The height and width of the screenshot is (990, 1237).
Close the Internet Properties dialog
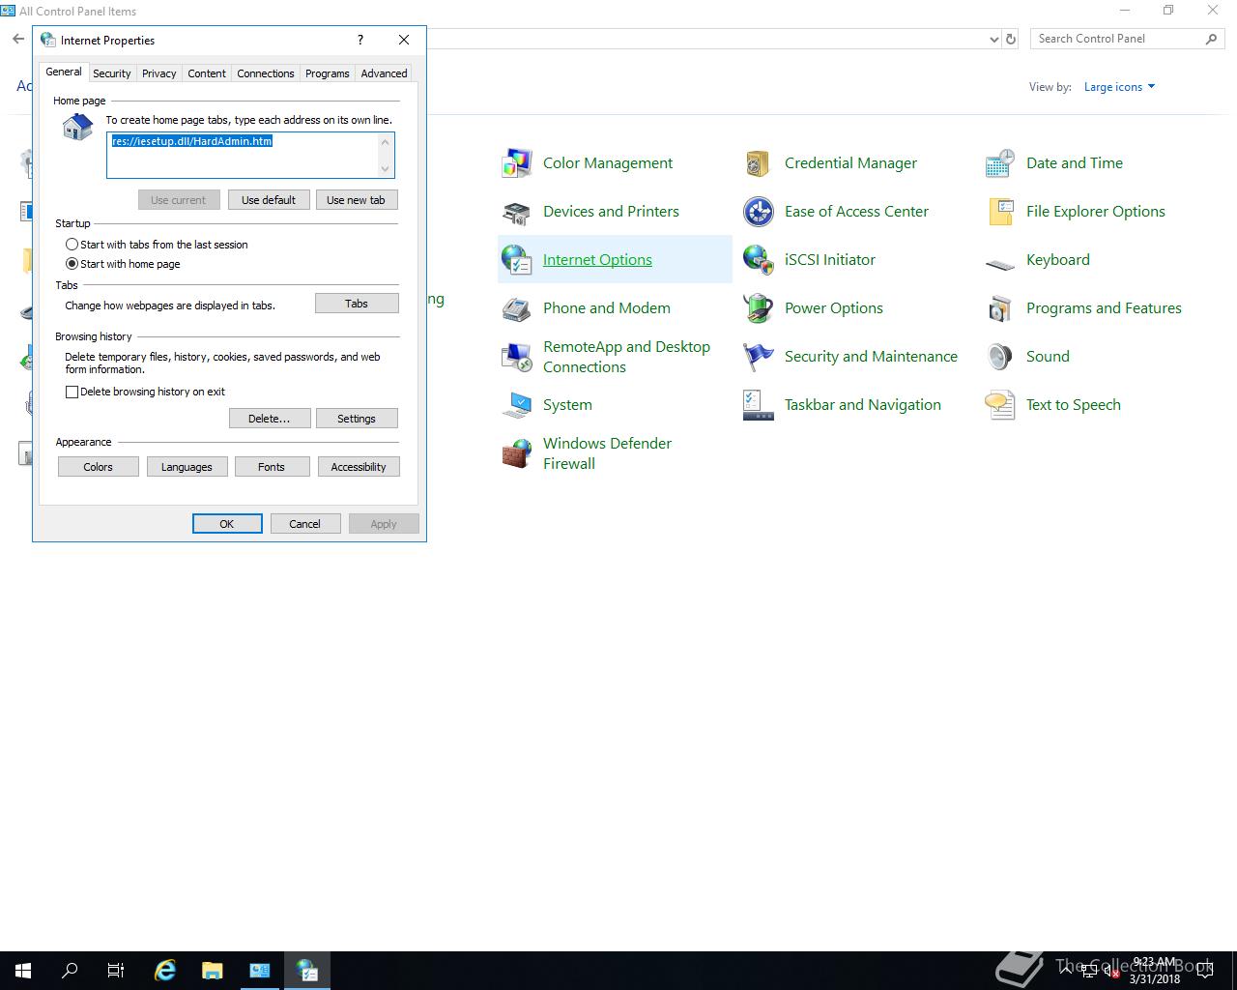404,40
